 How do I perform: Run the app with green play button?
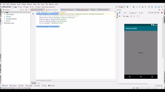click(x=128, y=7)
